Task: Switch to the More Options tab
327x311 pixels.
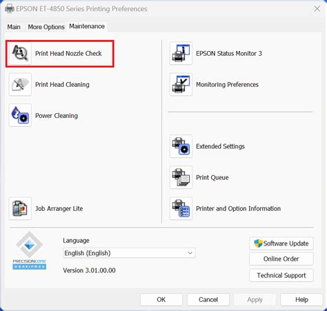Action: click(x=46, y=27)
